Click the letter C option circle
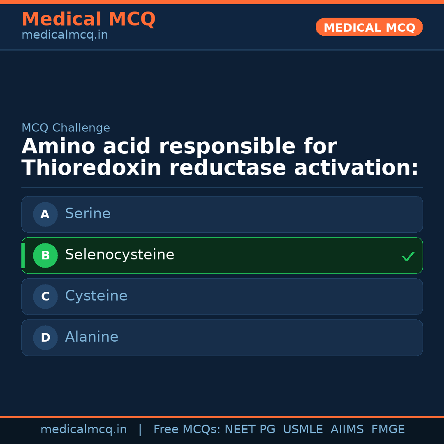Screen dimensions: 444x444 pyautogui.click(x=45, y=296)
